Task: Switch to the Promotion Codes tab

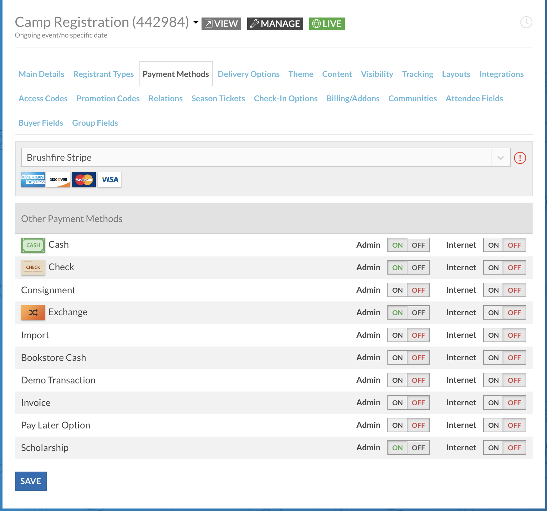Action: pyautogui.click(x=108, y=98)
